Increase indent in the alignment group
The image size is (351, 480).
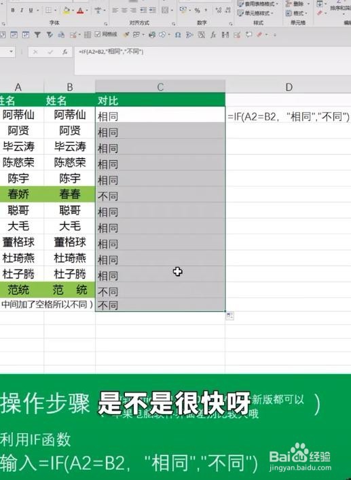pyautogui.click(x=152, y=10)
